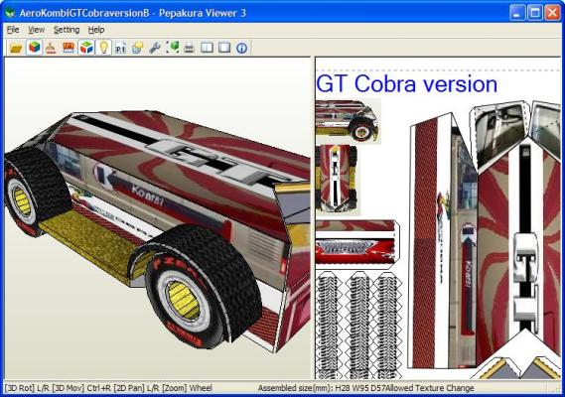The height and width of the screenshot is (397, 565).
Task: Click the front grille pattern piece
Action: (356, 244)
